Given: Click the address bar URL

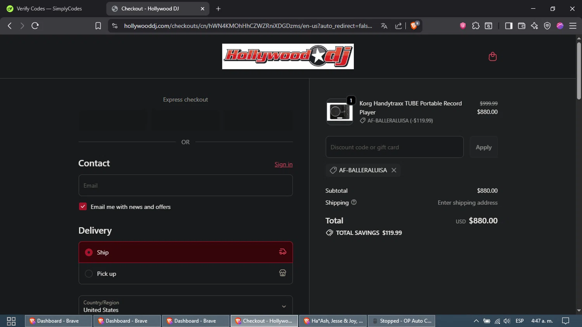Looking at the screenshot, I should pyautogui.click(x=248, y=26).
